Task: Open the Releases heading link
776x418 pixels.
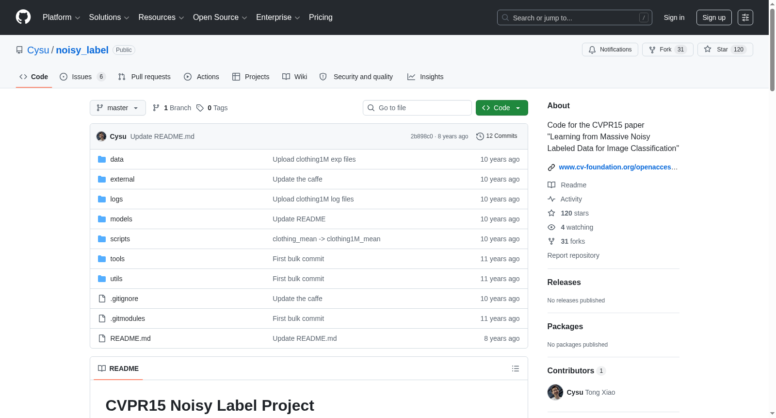Action: pyautogui.click(x=564, y=283)
